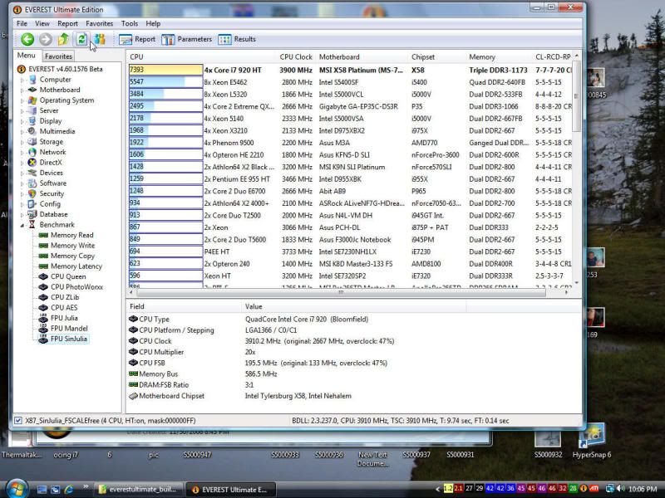Open the Memory Copy benchmark
Viewport: 665px width, 498px height.
coord(72,256)
